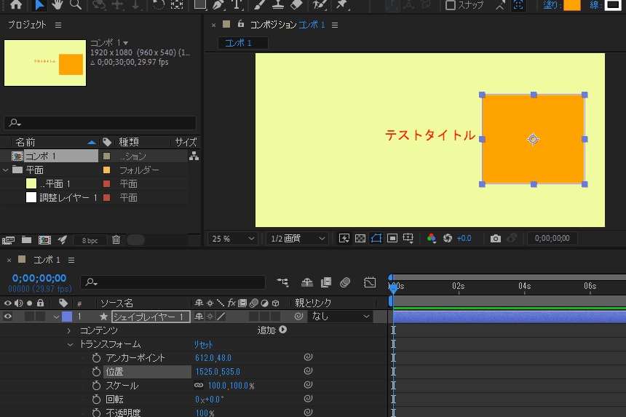Open the timeline コンポ 1 panel menu
The height and width of the screenshot is (417, 626).
71,261
